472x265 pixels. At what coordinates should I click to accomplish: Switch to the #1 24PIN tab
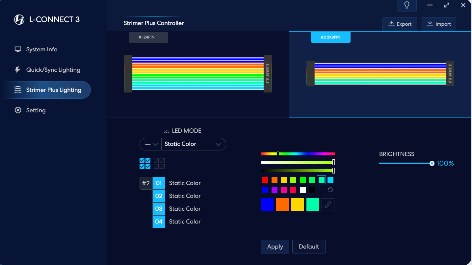(x=148, y=37)
